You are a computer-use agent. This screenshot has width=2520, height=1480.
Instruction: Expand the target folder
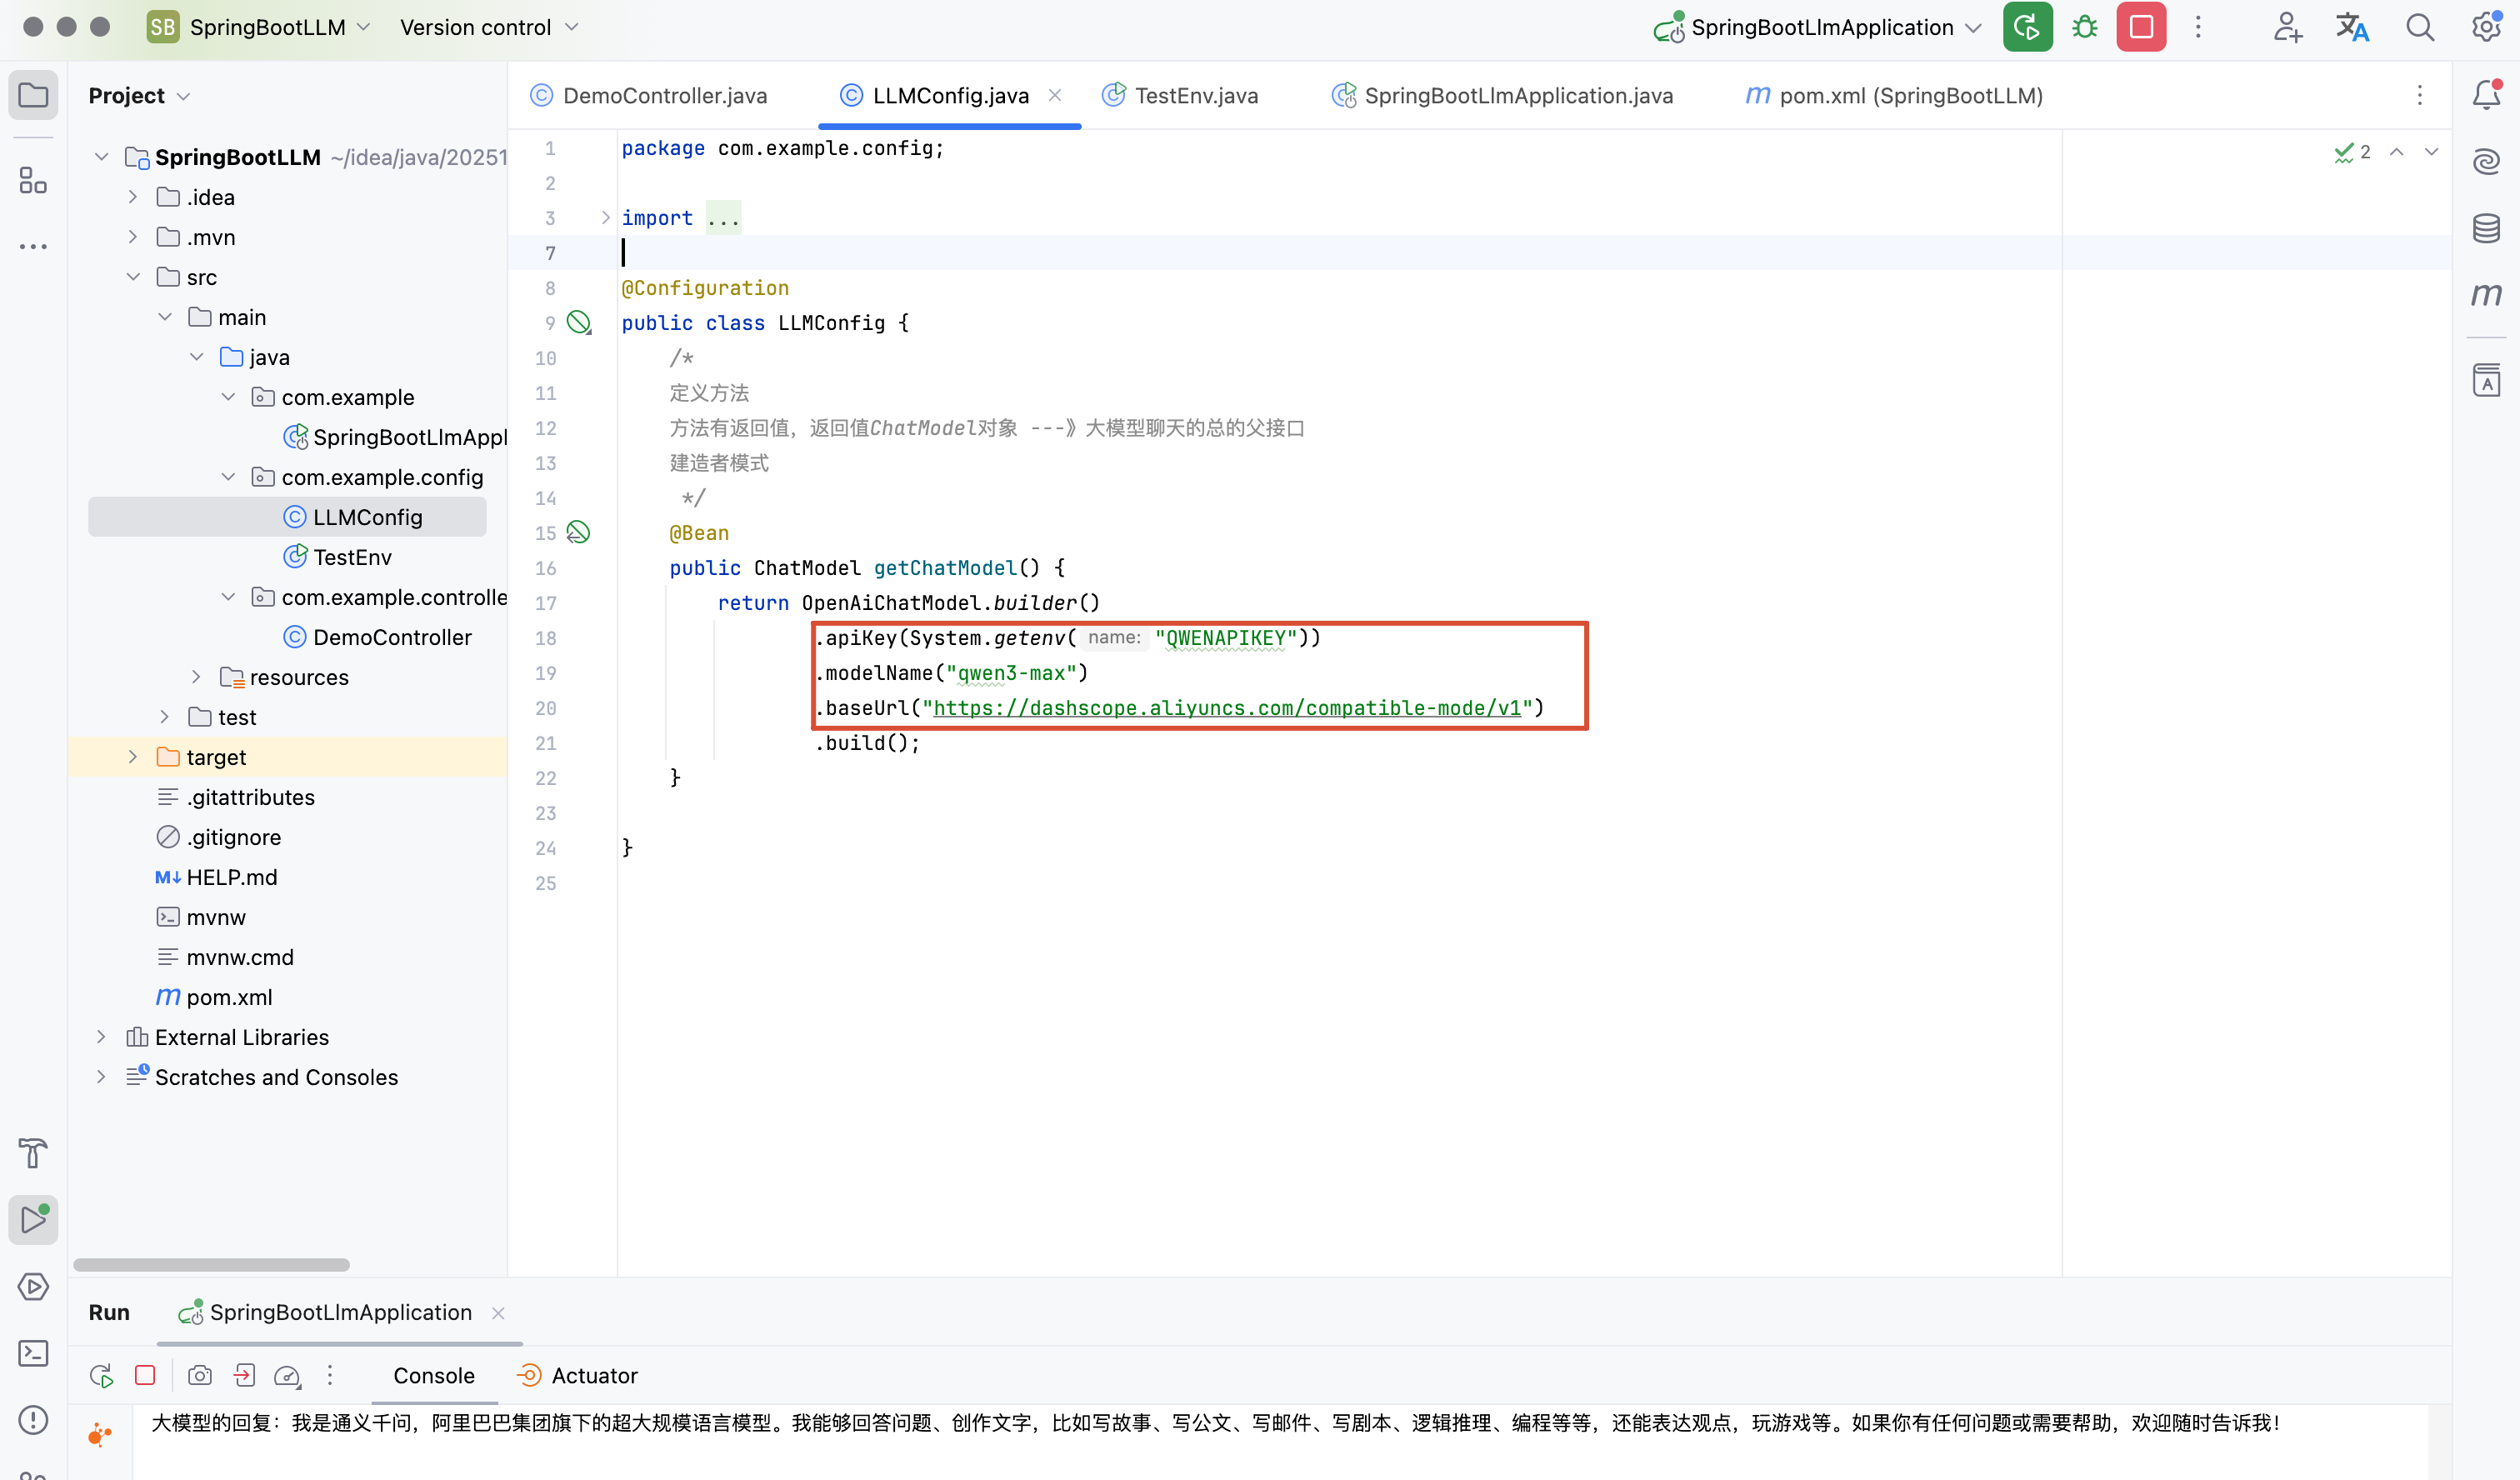[x=133, y=757]
